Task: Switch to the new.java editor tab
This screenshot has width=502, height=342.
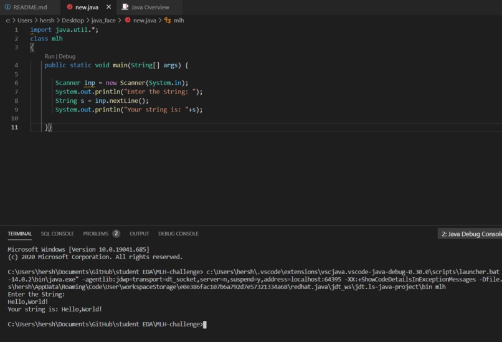Action: (87, 7)
